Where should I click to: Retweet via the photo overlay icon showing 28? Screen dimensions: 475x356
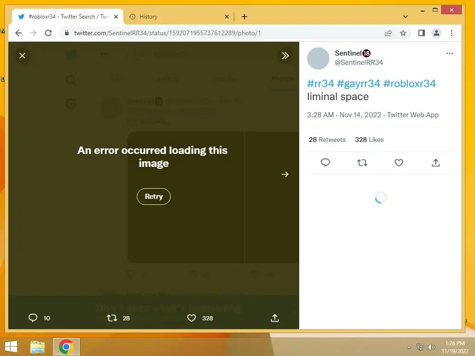112,318
